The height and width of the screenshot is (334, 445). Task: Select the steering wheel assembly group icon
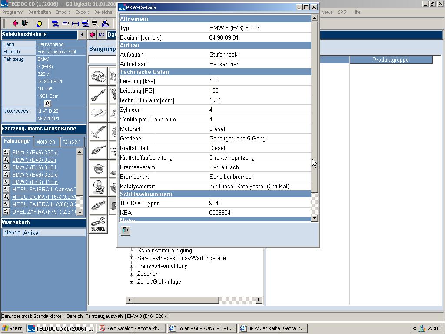98,169
